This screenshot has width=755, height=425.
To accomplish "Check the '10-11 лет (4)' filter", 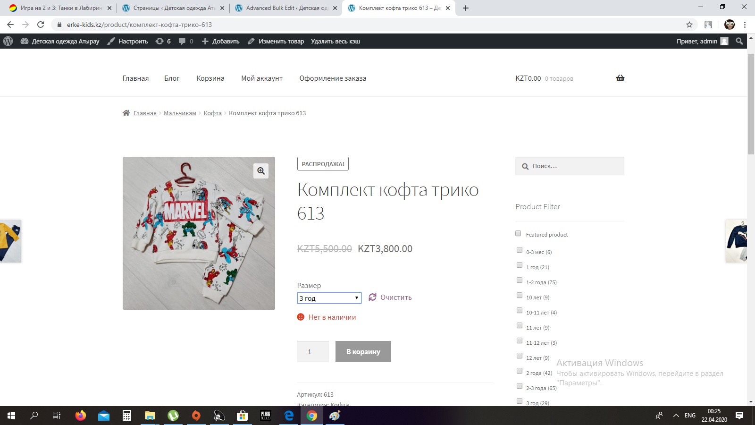I will click(x=520, y=310).
